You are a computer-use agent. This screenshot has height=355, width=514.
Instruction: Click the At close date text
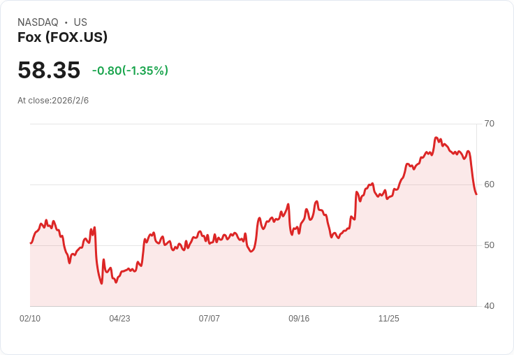[53, 101]
